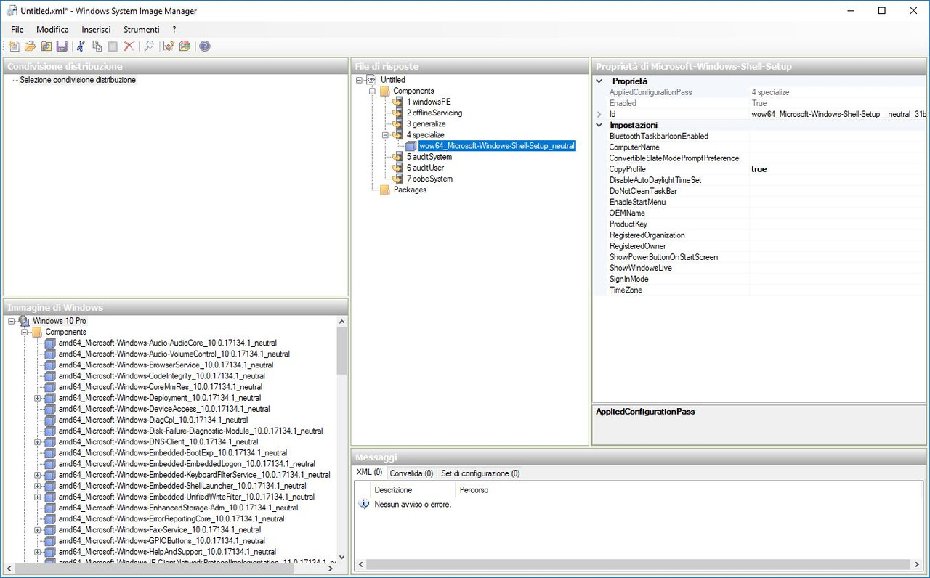
Task: Select the XML (0) tab
Action: 370,473
